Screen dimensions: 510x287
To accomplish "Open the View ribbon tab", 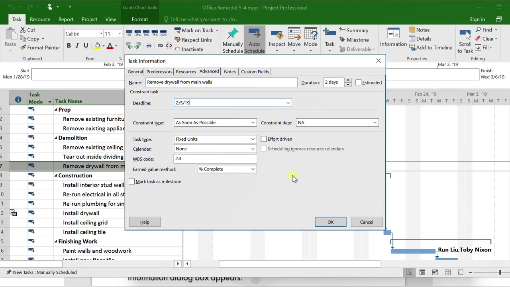I will pyautogui.click(x=111, y=19).
